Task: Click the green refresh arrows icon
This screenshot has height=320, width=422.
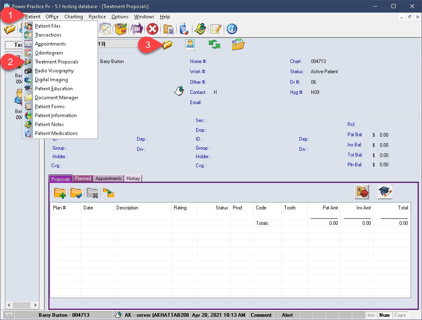Action: click(x=214, y=45)
